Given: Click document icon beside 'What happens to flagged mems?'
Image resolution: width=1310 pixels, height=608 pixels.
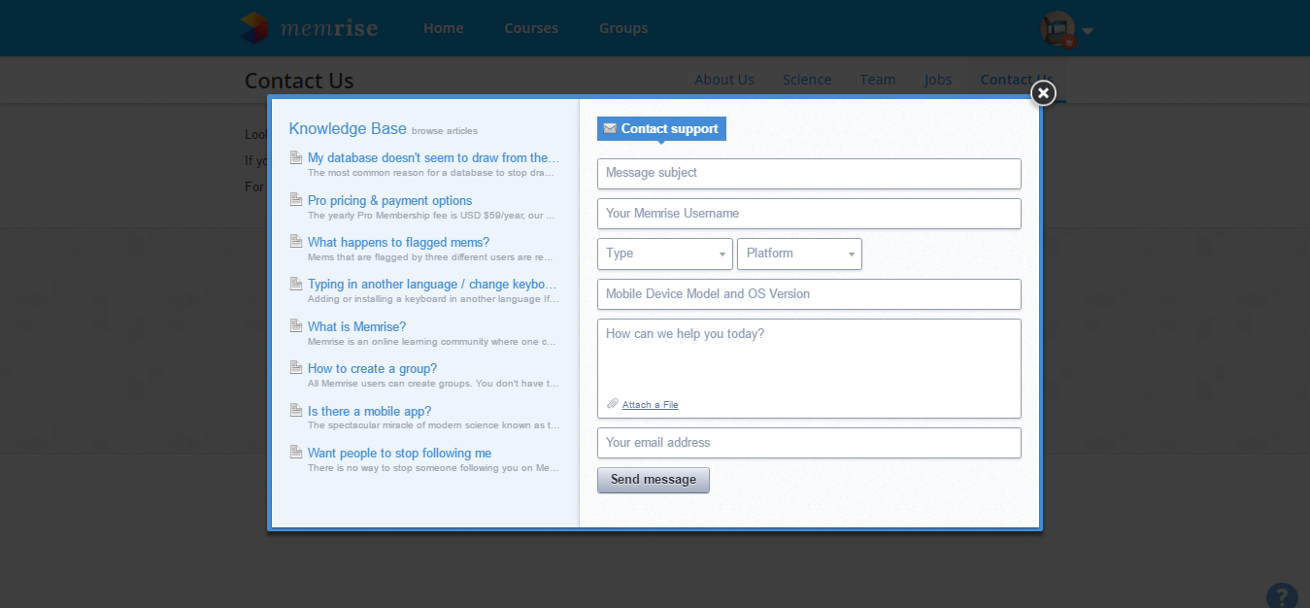Looking at the screenshot, I should point(296,242).
